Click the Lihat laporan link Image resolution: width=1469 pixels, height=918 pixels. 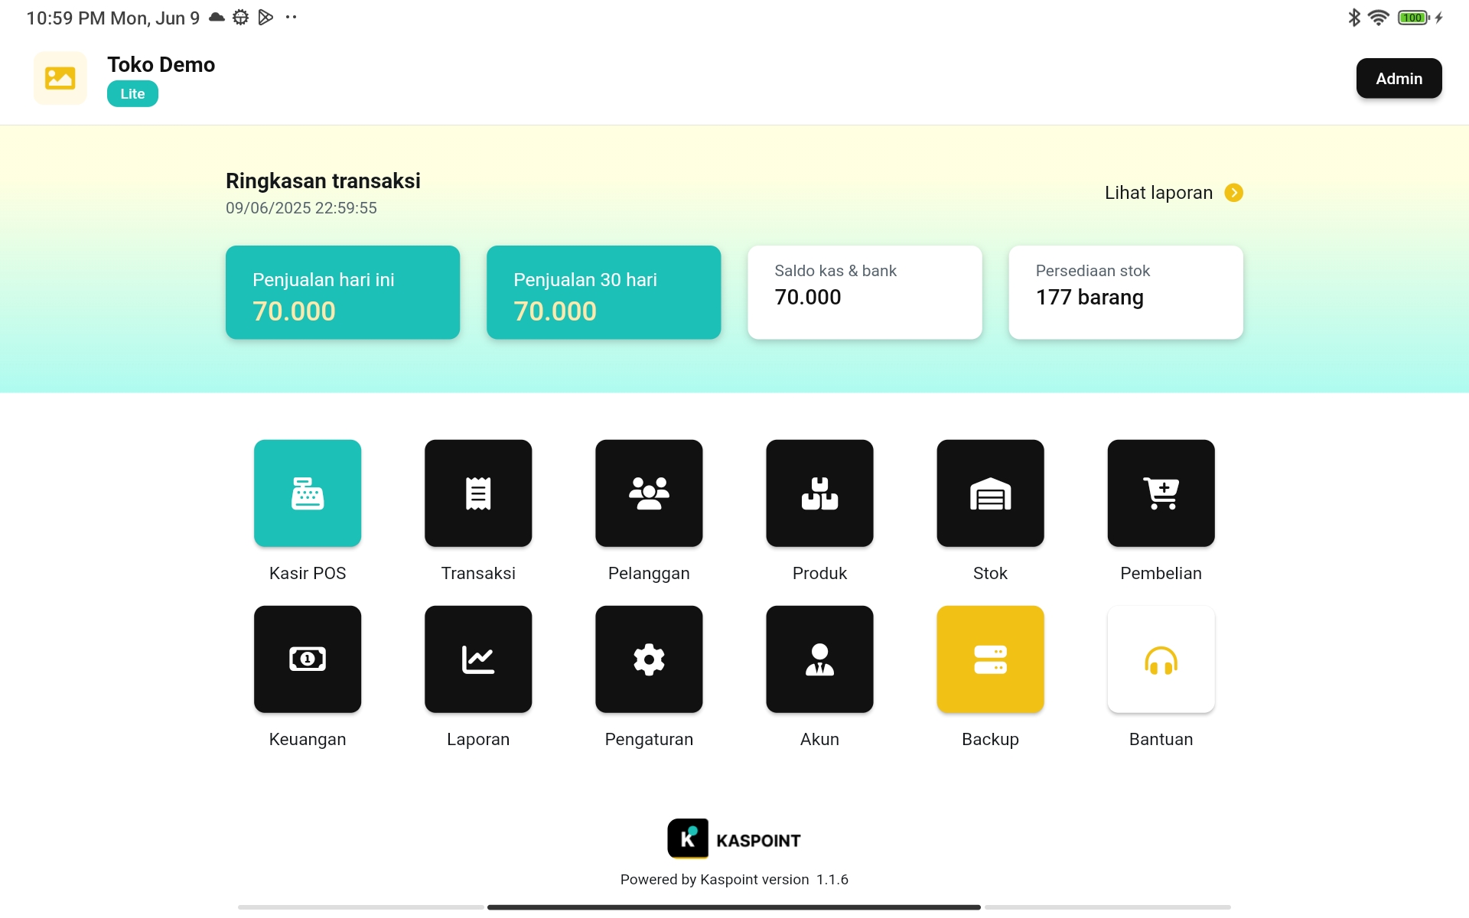(x=1158, y=192)
